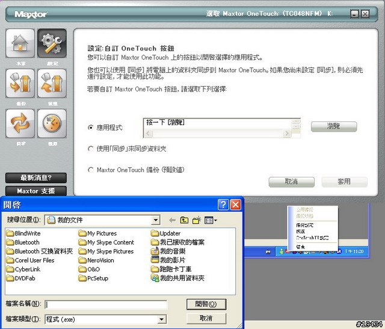385x329 pixels.
Task: Select the My Skype Content folder
Action: pos(106,242)
